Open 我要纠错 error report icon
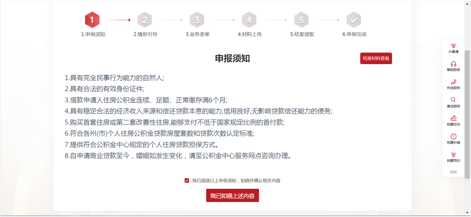 pos(453,137)
